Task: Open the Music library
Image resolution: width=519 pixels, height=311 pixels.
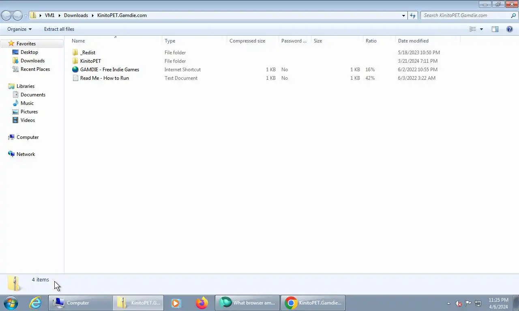Action: pos(27,103)
